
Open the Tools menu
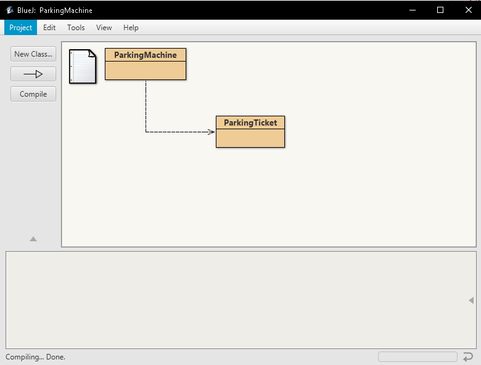pos(76,28)
